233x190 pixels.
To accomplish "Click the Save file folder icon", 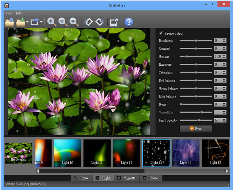I will coord(21,22).
